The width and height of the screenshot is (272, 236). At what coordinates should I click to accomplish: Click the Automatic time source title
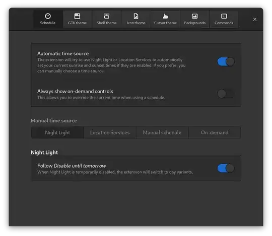63,53
